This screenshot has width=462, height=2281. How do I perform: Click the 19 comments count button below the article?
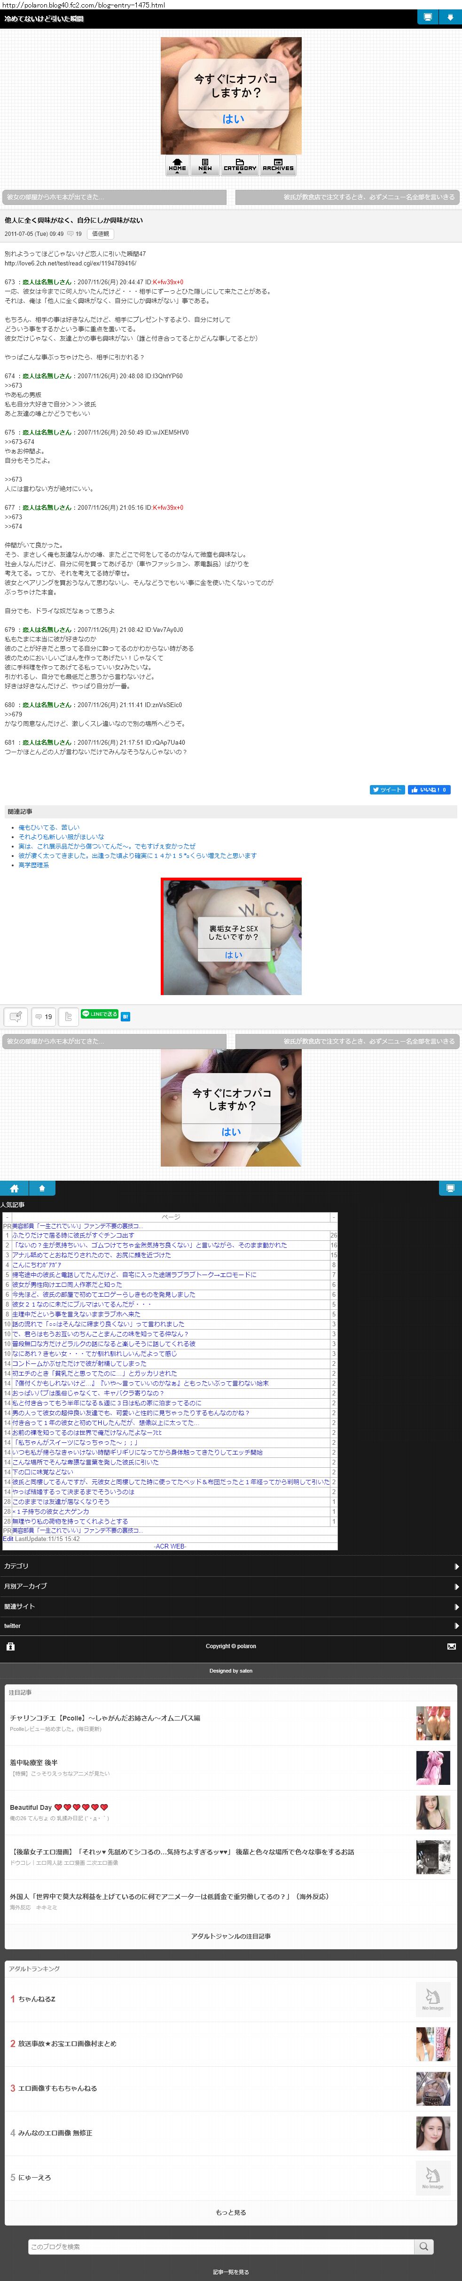(42, 1017)
